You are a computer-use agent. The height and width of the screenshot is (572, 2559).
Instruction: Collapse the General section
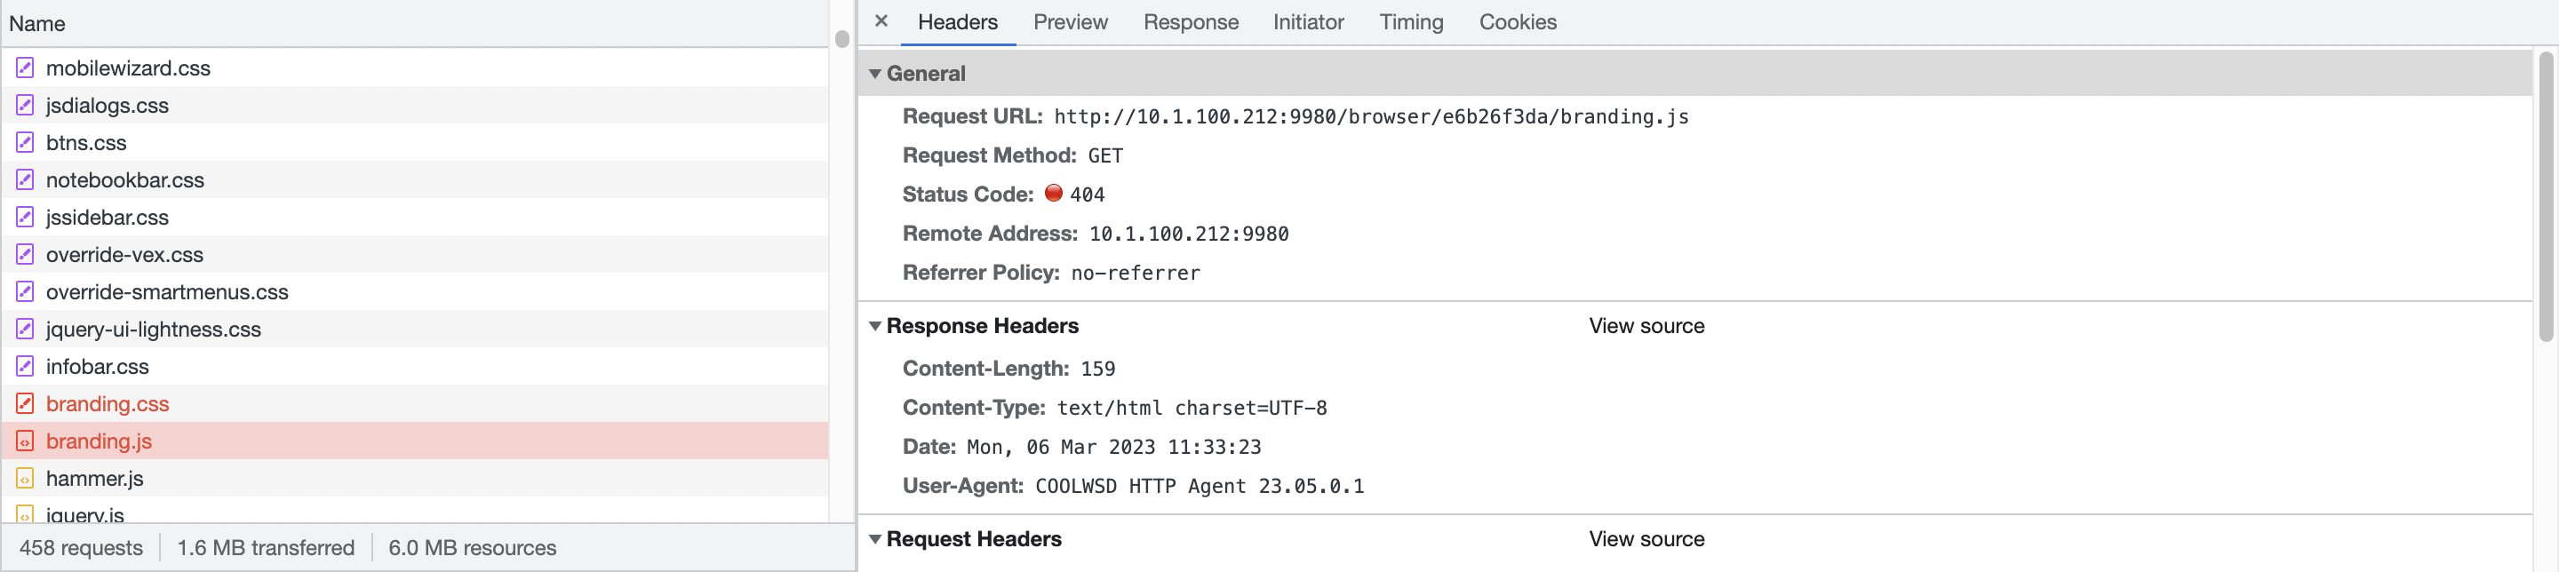874,74
